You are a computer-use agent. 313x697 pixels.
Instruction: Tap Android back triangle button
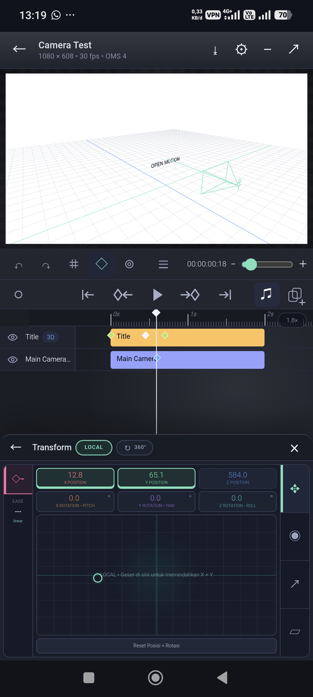[222, 678]
